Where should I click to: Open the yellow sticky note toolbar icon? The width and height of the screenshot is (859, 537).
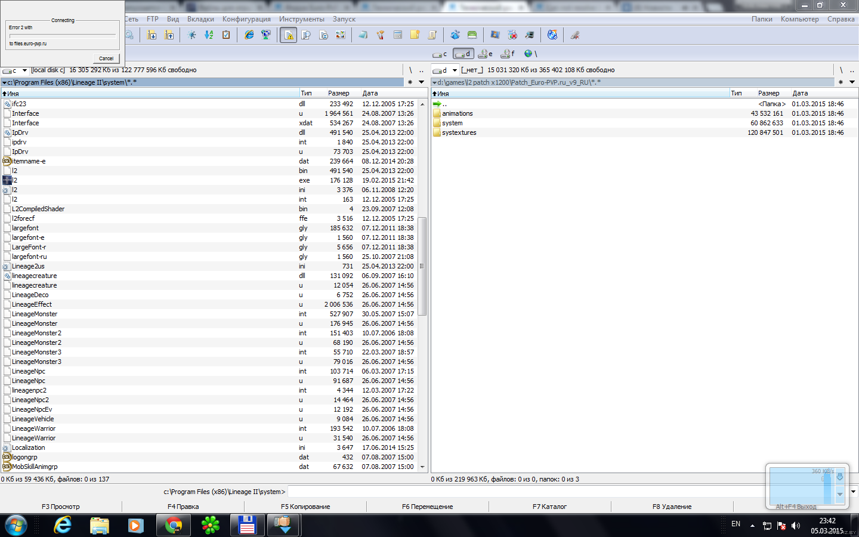tap(415, 35)
